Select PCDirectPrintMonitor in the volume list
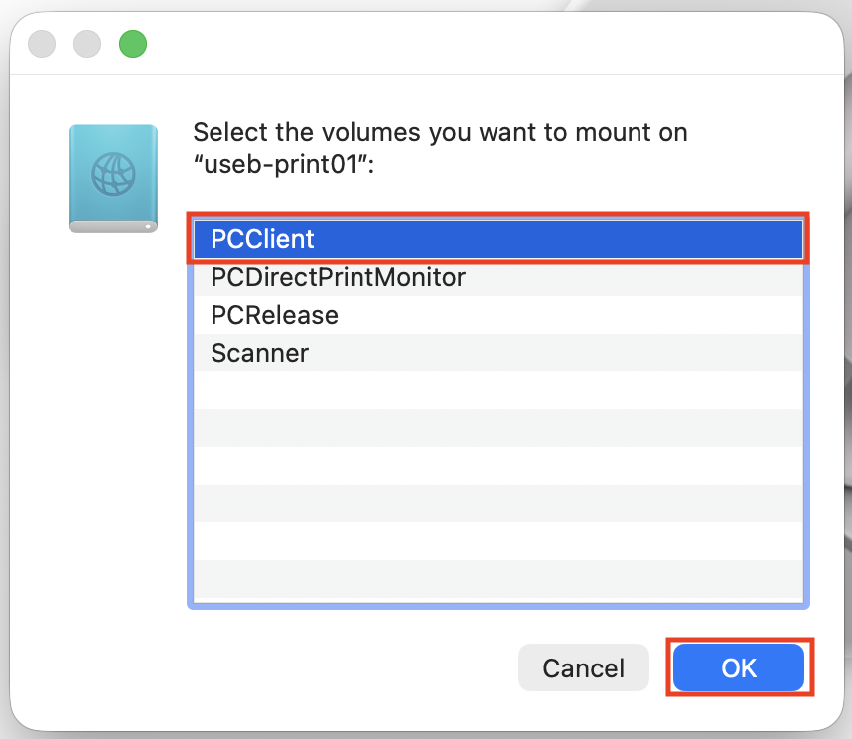The width and height of the screenshot is (852, 739). pos(339,277)
